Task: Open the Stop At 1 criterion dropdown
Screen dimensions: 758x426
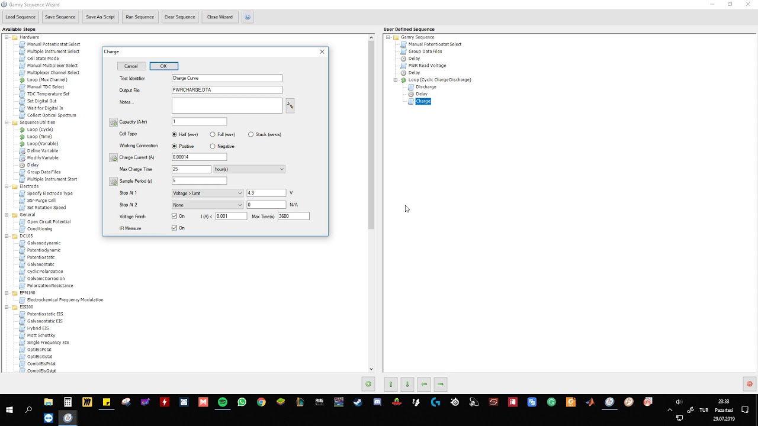Action: pos(207,193)
